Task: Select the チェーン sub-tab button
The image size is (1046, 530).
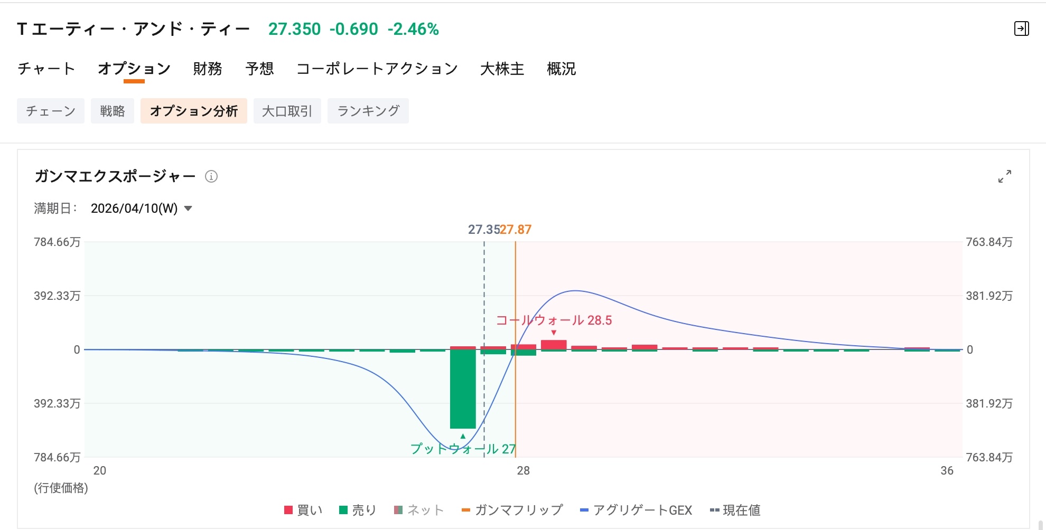Action: (51, 111)
